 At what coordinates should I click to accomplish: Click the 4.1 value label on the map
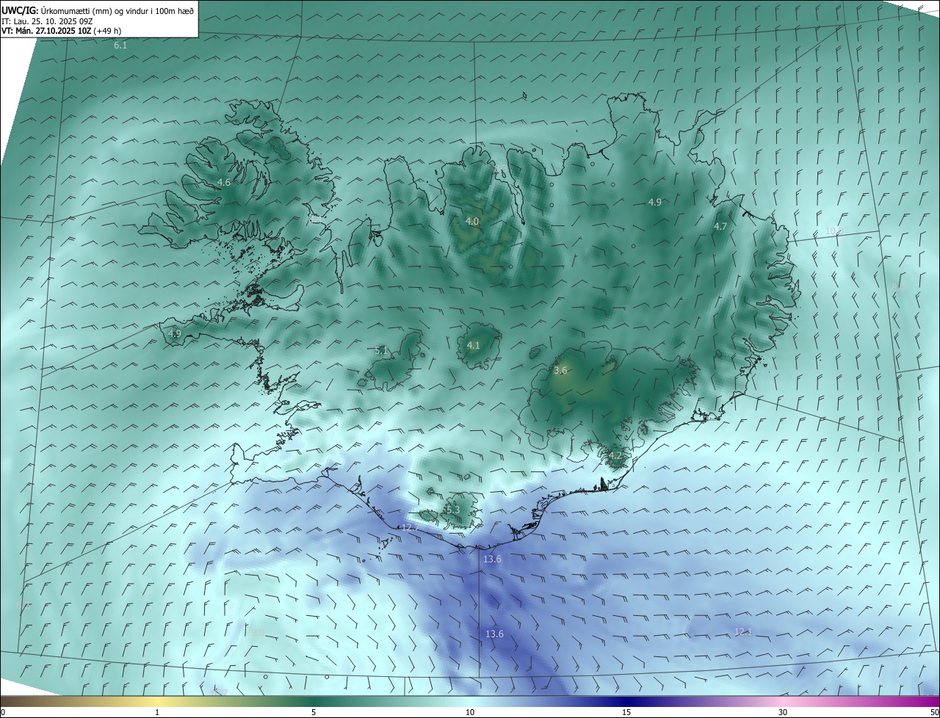[474, 345]
